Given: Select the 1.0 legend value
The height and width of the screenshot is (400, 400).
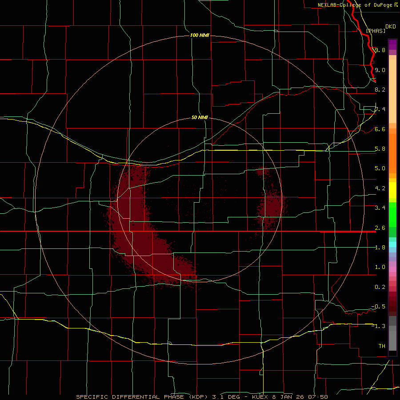Looking at the screenshot, I should pyautogui.click(x=380, y=267).
